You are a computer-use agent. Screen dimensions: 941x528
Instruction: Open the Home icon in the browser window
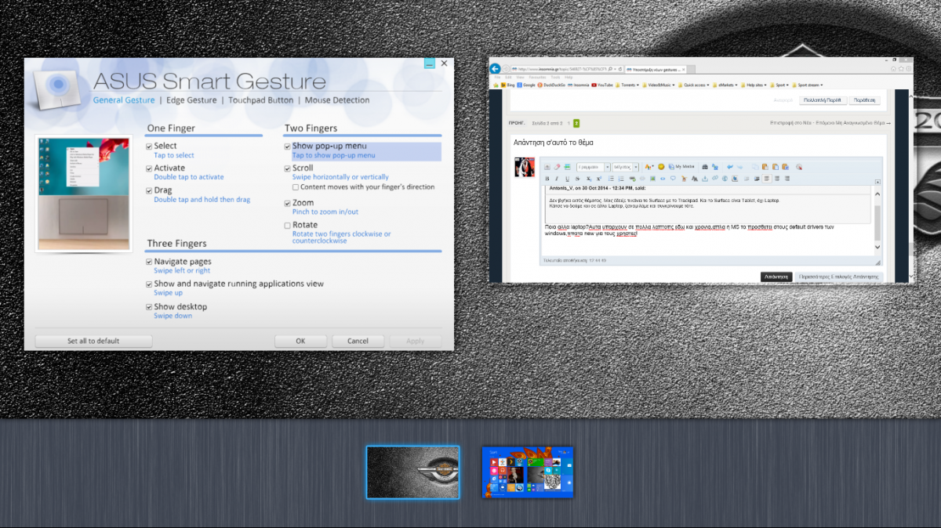coord(893,69)
